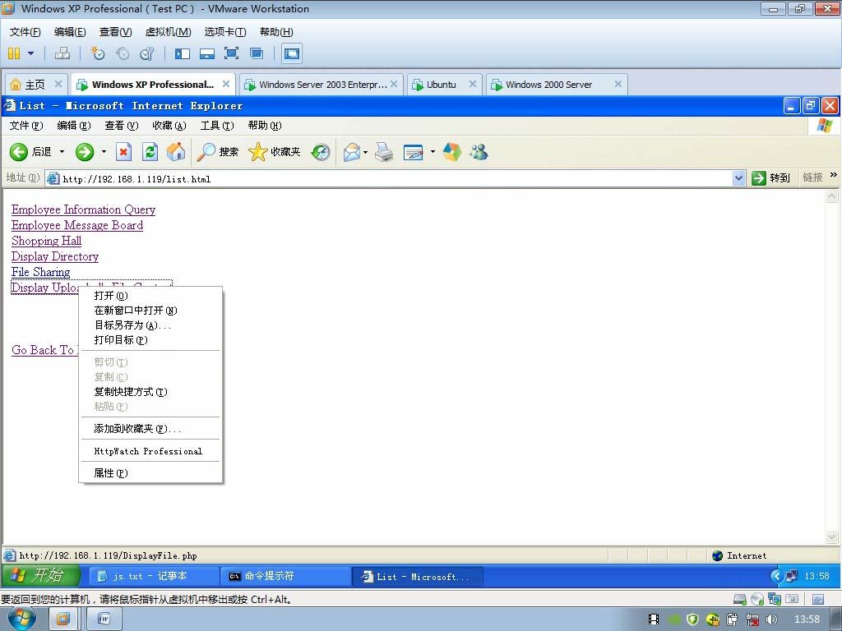Click the VMware pause virtual machine icon
Viewport: 842px width, 631px height.
(x=14, y=53)
